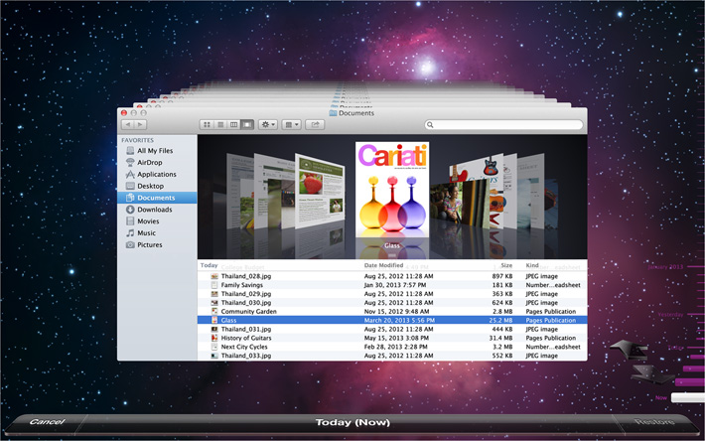
Task: Click the Glass file's Pages icon
Action: (x=214, y=320)
